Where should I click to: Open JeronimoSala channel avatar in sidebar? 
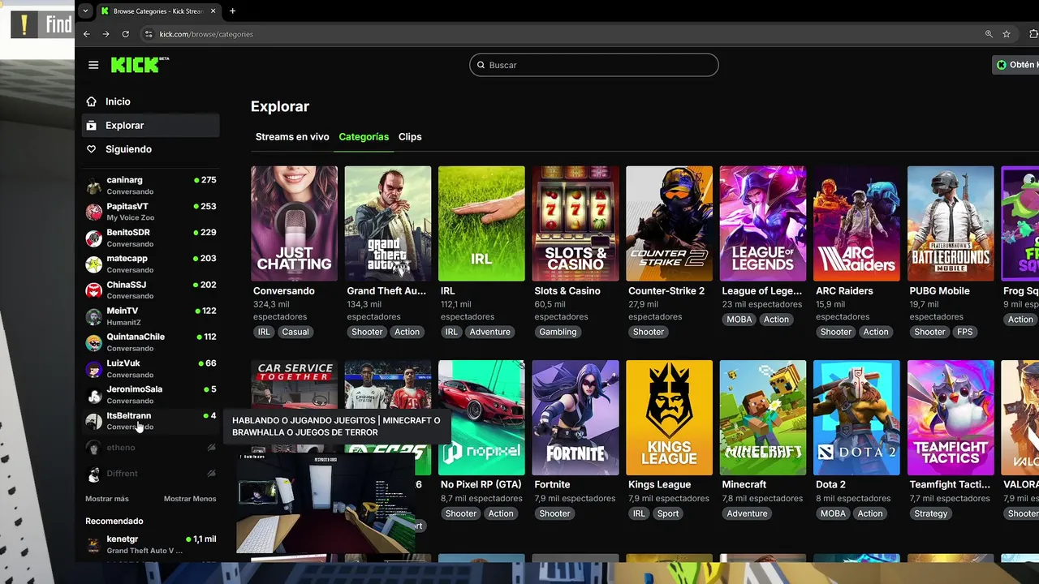(94, 395)
